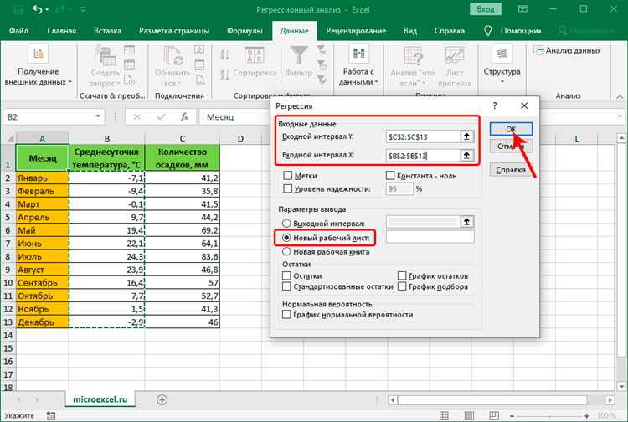Select row 14 header
Image resolution: width=628 pixels, height=422 pixels.
point(8,335)
